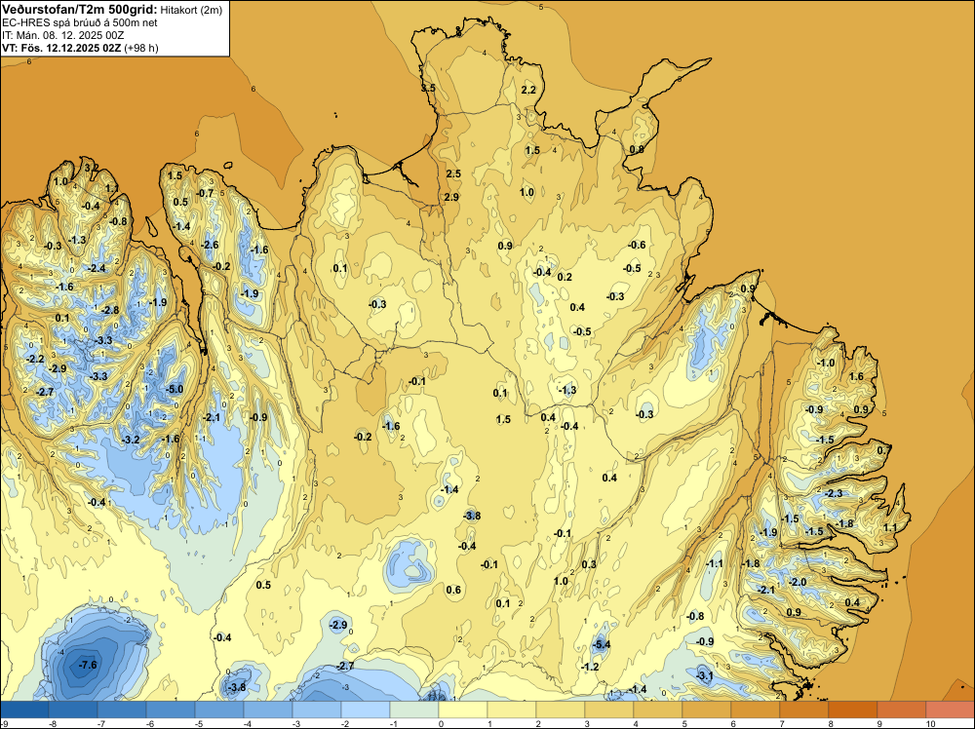Select legend swatch between -6 and -5
The height and width of the screenshot is (729, 975).
(171, 710)
